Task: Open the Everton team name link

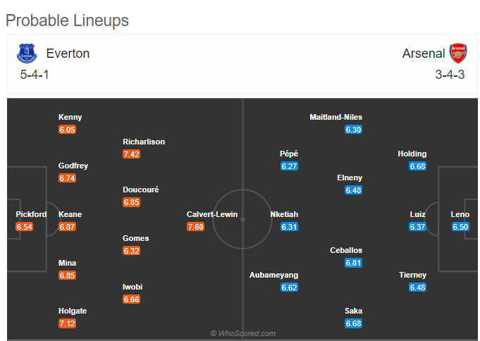Action: coord(68,54)
